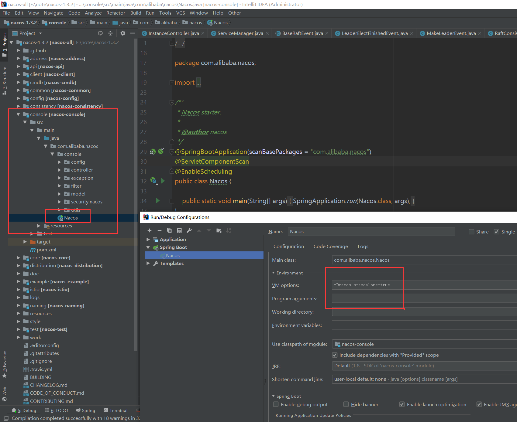Screen dimensions: 517x422
Task: Switch to the Code Coverage tab
Action: coord(330,246)
